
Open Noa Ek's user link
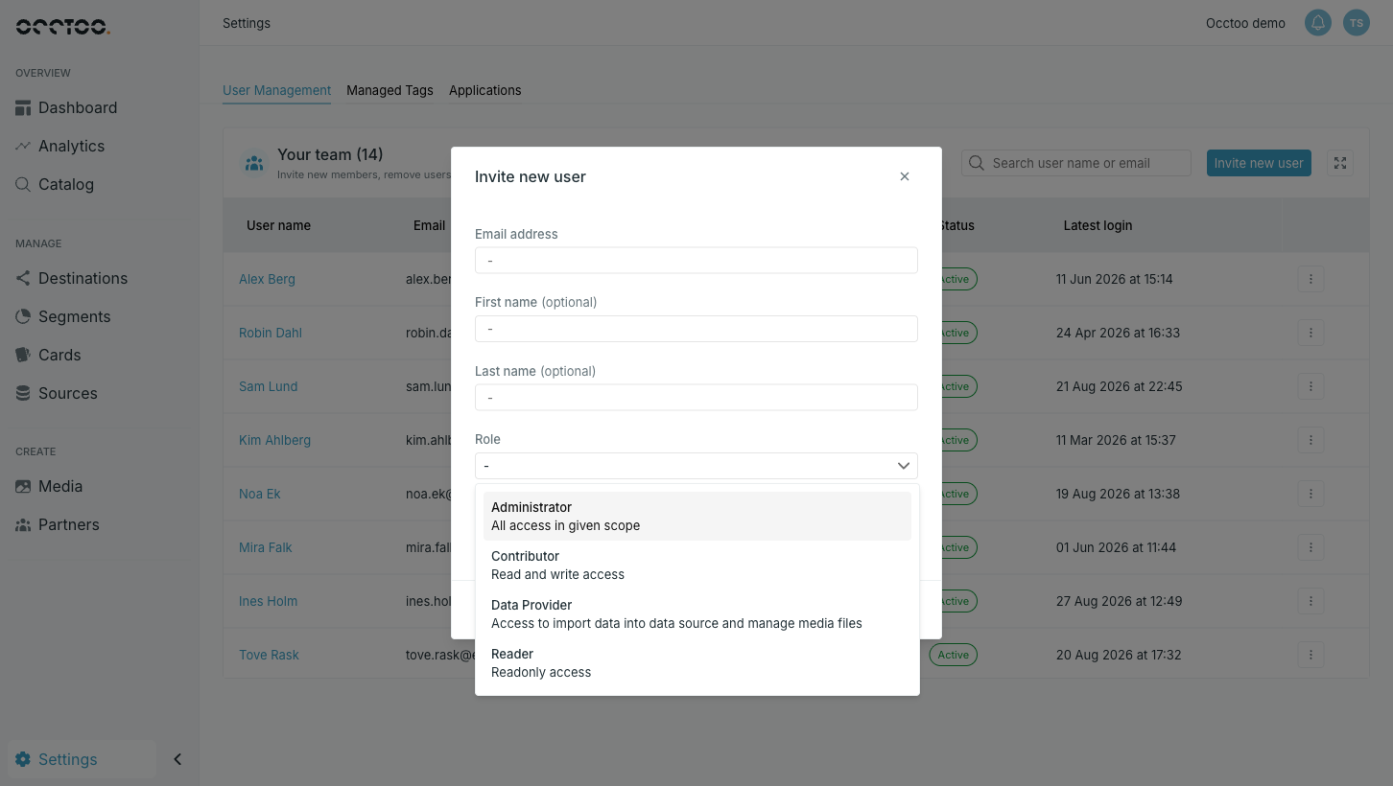click(260, 494)
